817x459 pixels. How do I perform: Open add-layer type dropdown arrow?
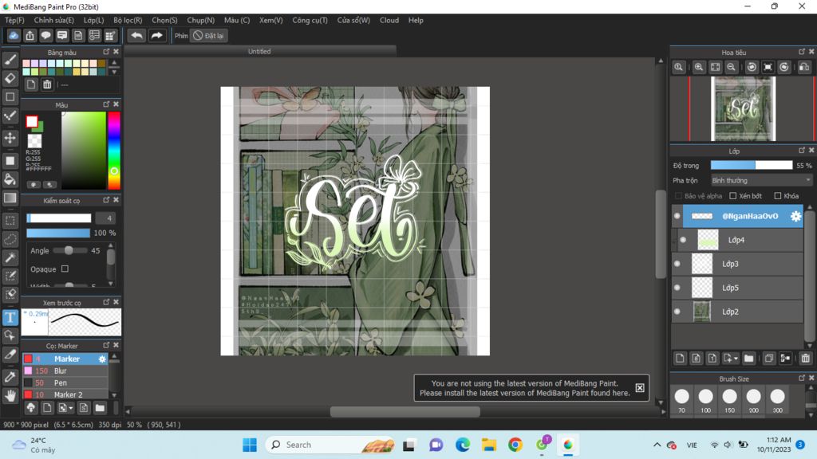coord(736,359)
